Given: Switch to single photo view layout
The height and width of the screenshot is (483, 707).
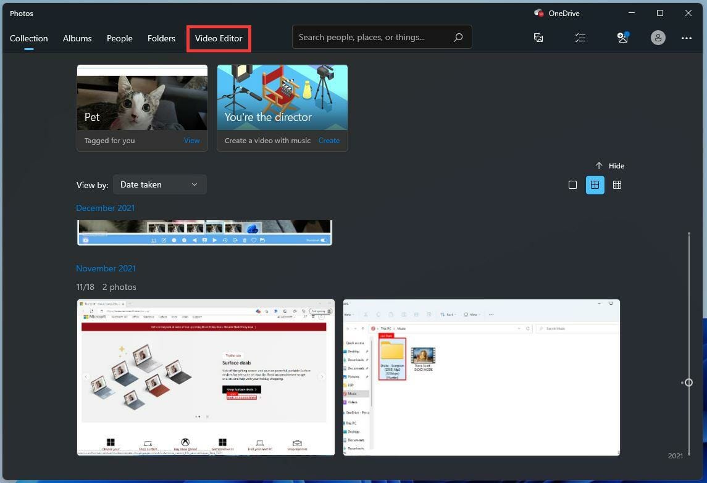Looking at the screenshot, I should pos(572,184).
